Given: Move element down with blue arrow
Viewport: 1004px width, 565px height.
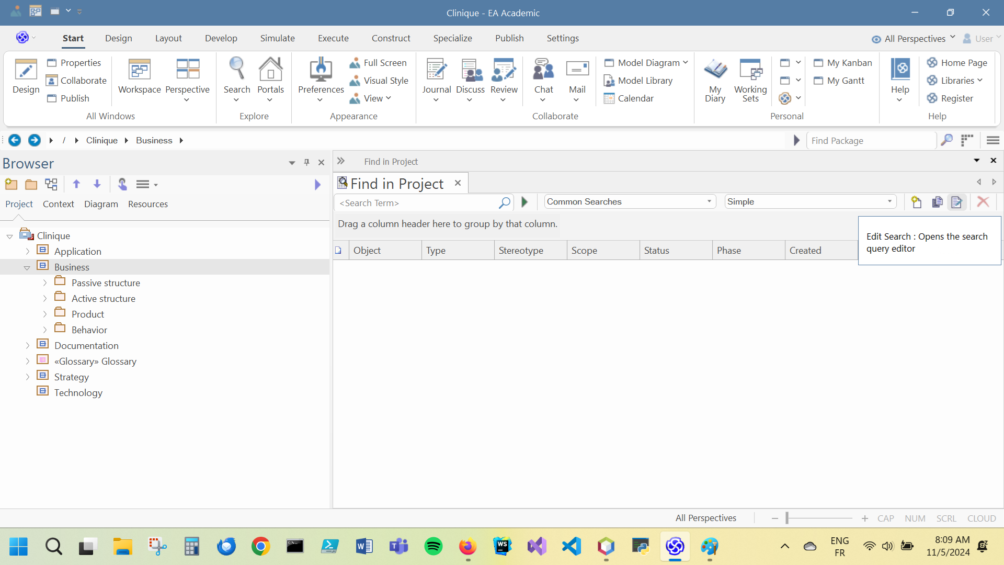Looking at the screenshot, I should [97, 184].
